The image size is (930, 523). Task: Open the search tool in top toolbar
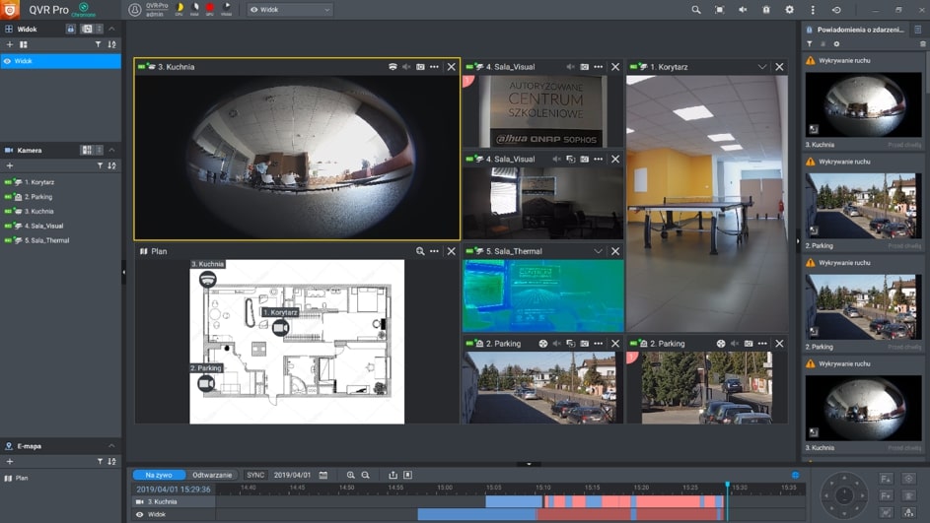[695, 10]
